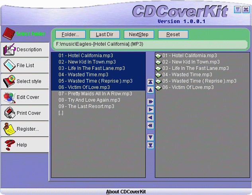Open the Print Cover step
The height and width of the screenshot is (195, 252).
click(25, 113)
